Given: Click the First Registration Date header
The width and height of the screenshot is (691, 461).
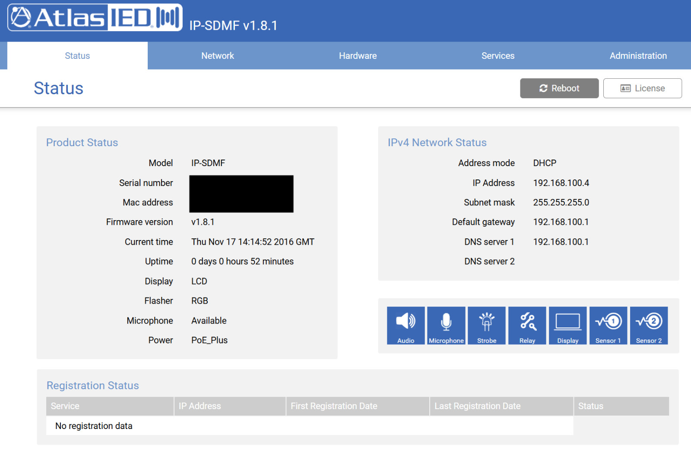Looking at the screenshot, I should click(358, 406).
